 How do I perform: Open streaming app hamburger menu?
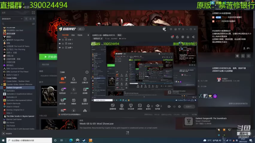point(183,29)
